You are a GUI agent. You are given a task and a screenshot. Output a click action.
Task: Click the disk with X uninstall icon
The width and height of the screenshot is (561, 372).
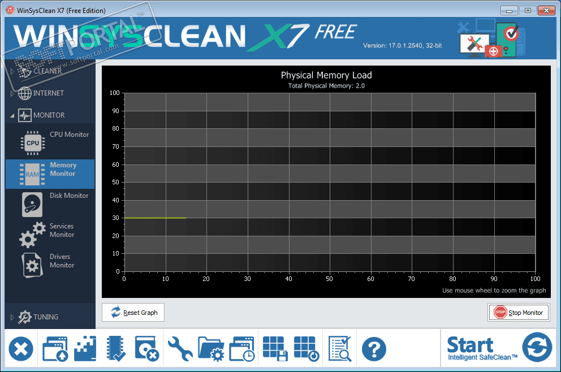coord(146,348)
